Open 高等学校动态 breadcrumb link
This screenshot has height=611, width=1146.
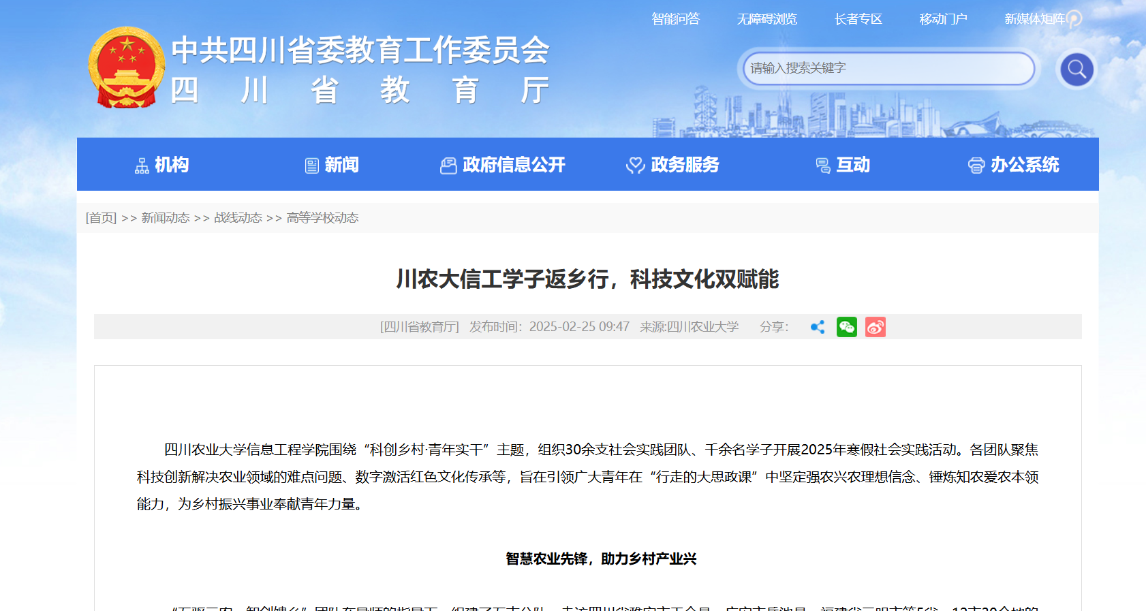322,218
